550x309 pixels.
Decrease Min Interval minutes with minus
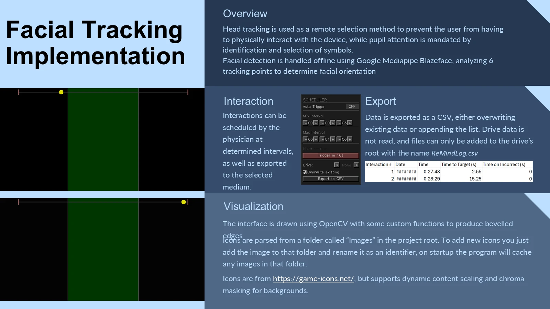tap(322, 123)
